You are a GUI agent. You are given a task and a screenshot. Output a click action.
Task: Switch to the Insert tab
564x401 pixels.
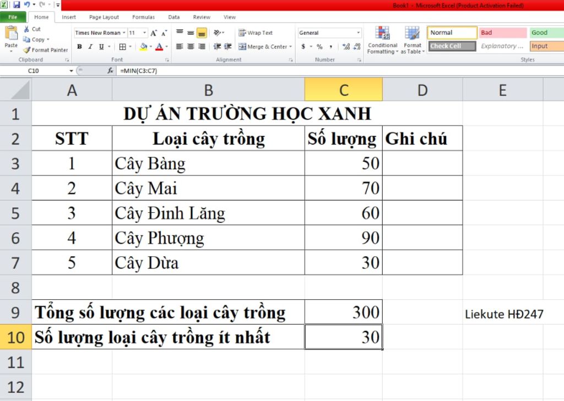tap(69, 17)
